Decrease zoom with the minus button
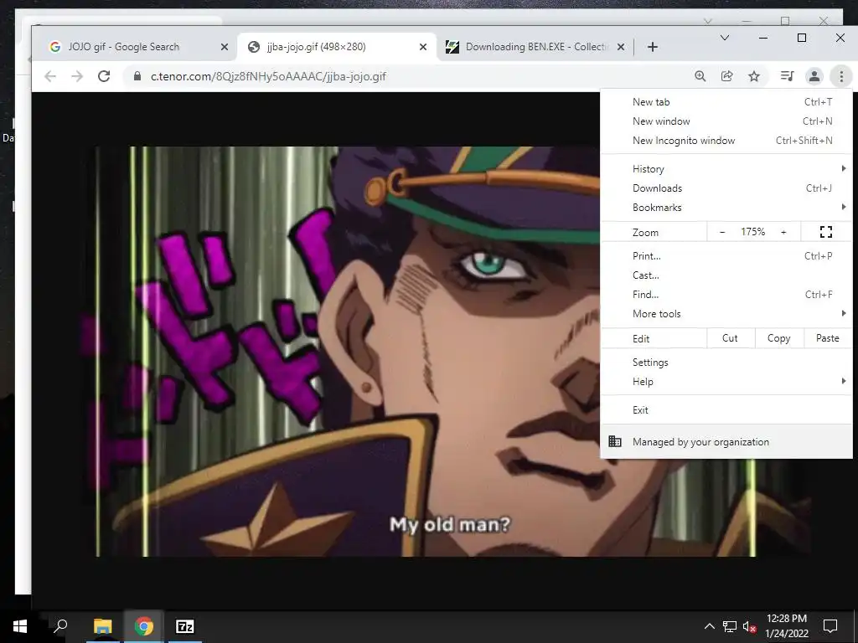Viewport: 858px width, 643px height. 722,233
